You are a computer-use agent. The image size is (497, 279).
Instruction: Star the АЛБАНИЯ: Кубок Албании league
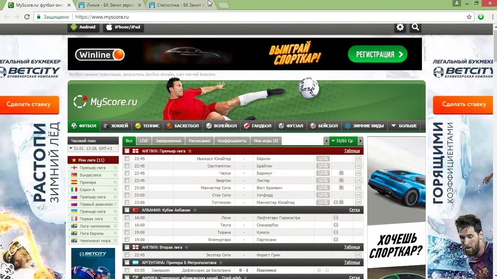195,210
